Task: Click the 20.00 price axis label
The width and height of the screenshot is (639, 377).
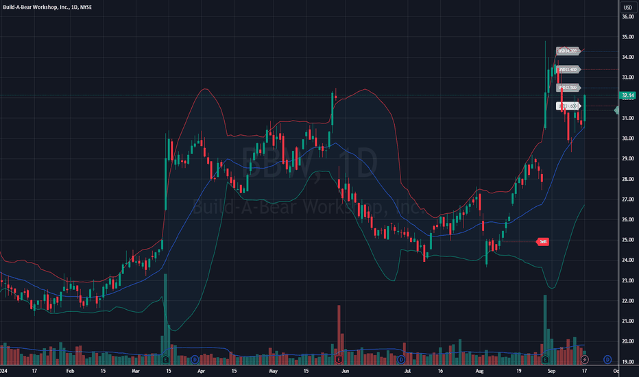Action: pyautogui.click(x=627, y=341)
